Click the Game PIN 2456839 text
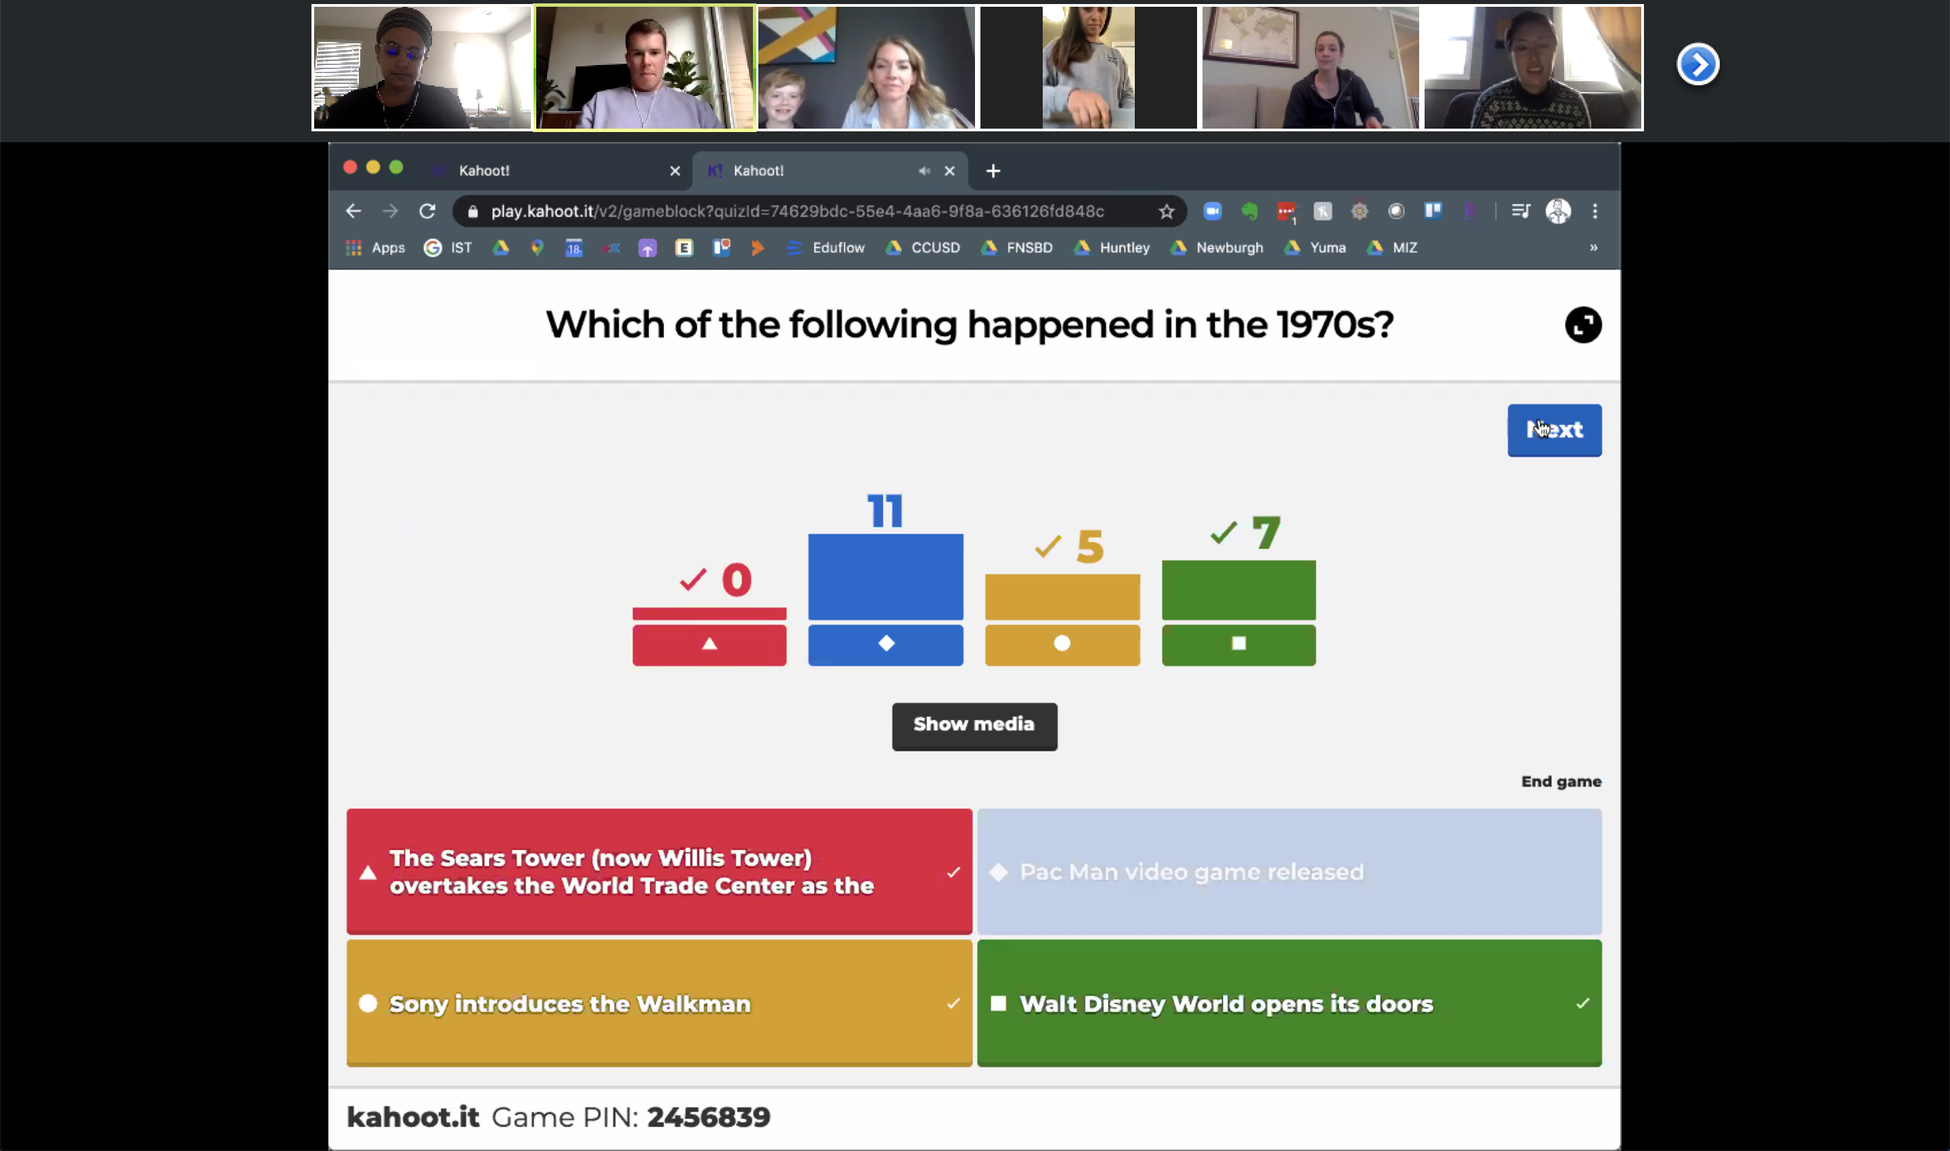Image resolution: width=1950 pixels, height=1151 pixels. (630, 1117)
